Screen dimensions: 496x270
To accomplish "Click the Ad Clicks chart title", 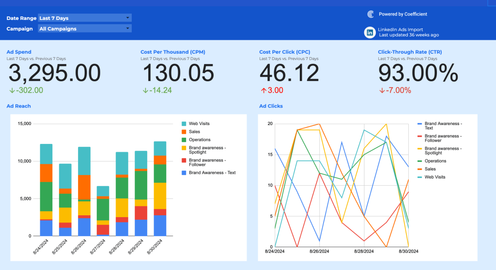I will pyautogui.click(x=271, y=106).
